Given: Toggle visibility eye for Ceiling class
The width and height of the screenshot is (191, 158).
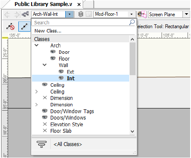Looking at the screenshot, I should click(x=45, y=85).
